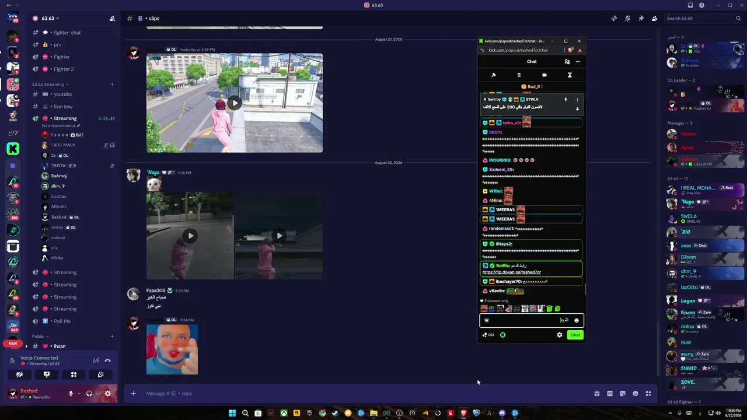Open the 63 63 server dropdown menu
Image resolution: width=747 pixels, height=420 pixels.
click(x=50, y=18)
